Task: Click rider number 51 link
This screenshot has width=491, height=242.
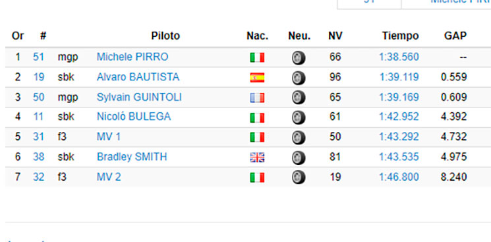Action: pos(38,57)
